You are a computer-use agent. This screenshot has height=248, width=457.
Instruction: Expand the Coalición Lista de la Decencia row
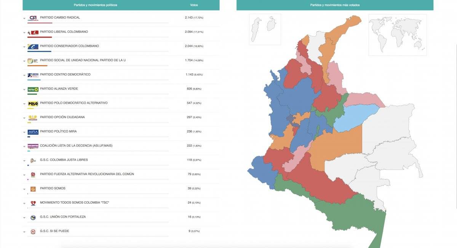[24, 147]
